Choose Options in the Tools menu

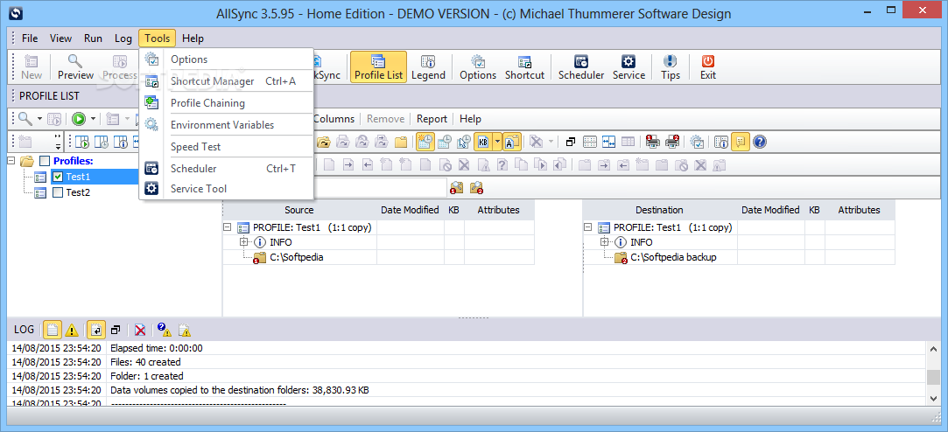(227, 59)
